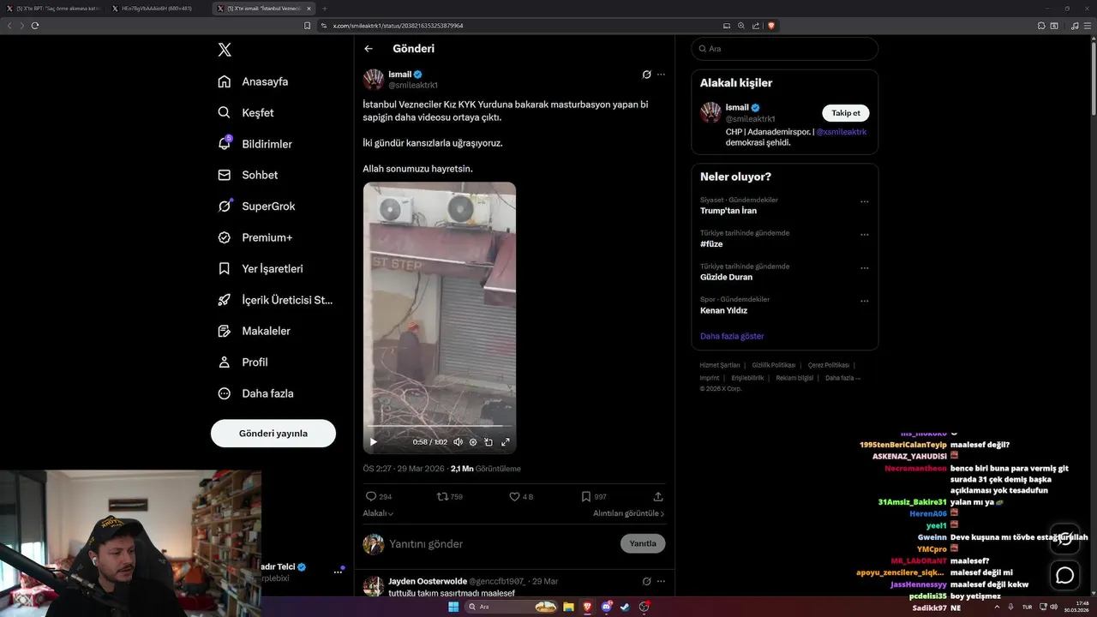This screenshot has width=1097, height=617.
Task: Open the account switcher three-dot menu
Action: coord(338,572)
